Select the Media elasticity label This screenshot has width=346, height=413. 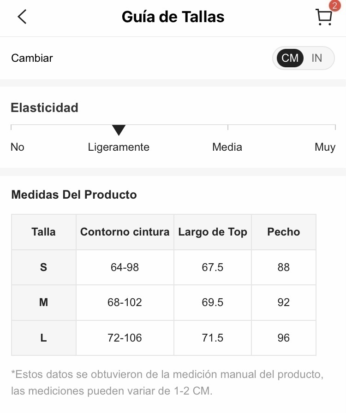tap(227, 147)
